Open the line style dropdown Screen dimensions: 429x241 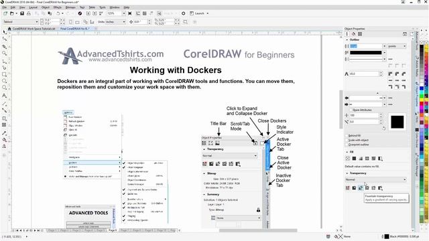point(384,59)
